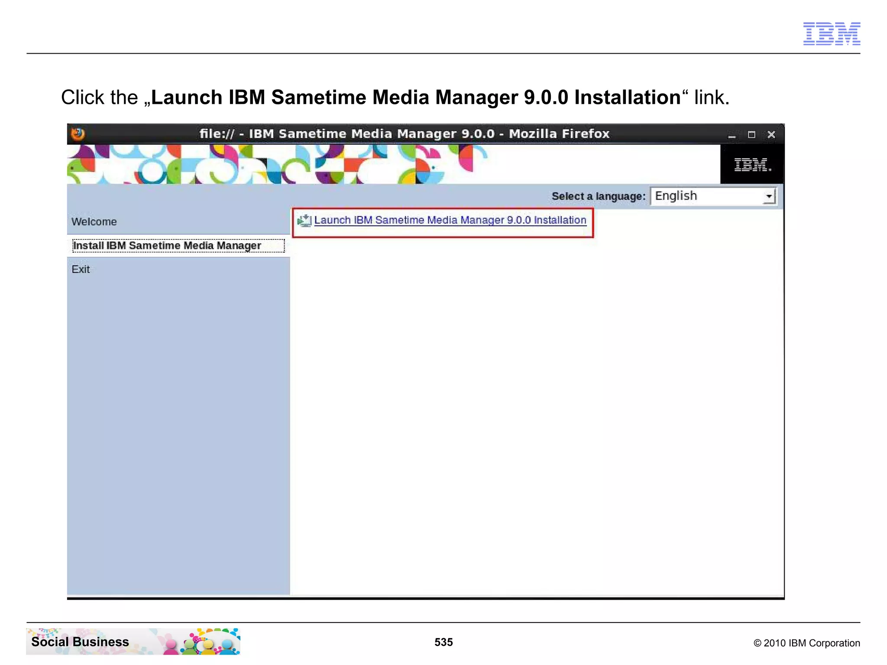
Task: Close the Mozilla Firefox window
Action: pos(771,135)
